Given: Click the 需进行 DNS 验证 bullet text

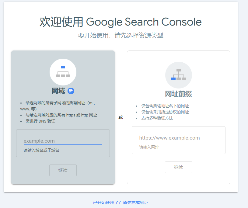Looking at the screenshot, I should click(x=40, y=121).
